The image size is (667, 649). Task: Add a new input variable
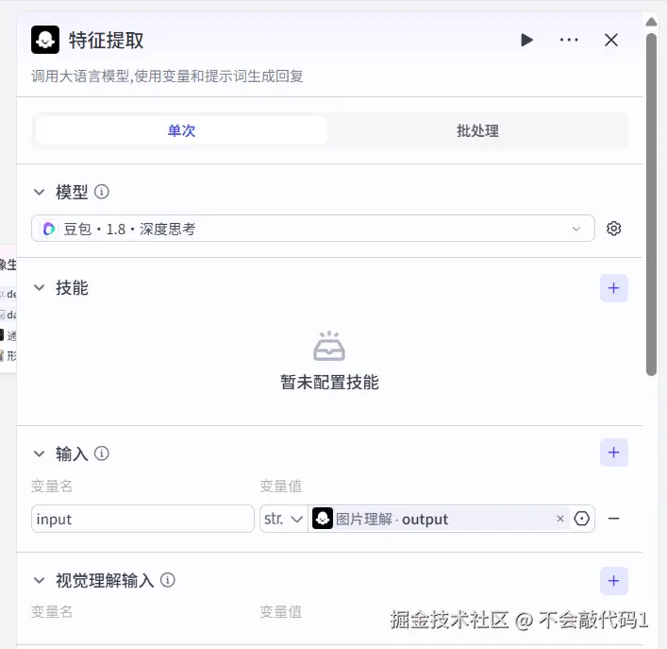pos(614,453)
